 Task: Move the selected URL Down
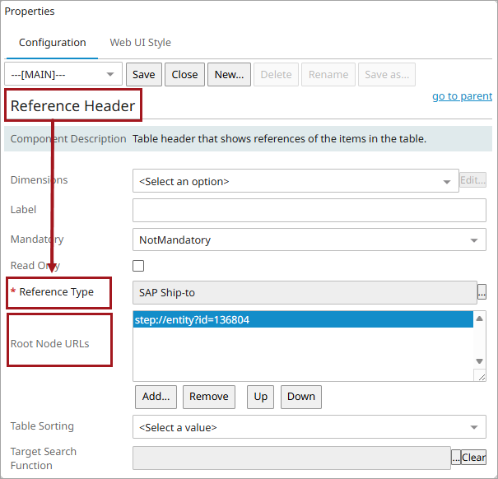(301, 397)
